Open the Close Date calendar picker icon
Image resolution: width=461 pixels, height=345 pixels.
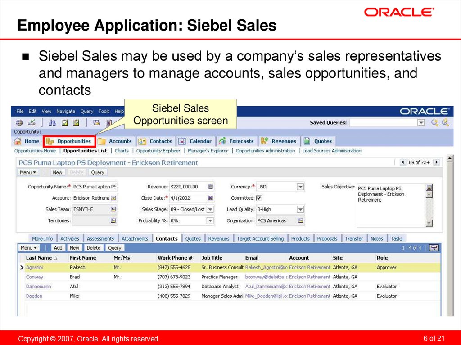[x=210, y=198]
